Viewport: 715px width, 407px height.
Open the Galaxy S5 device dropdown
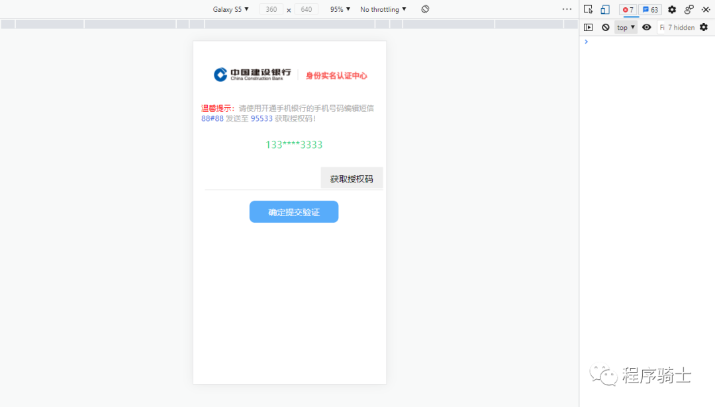point(230,9)
